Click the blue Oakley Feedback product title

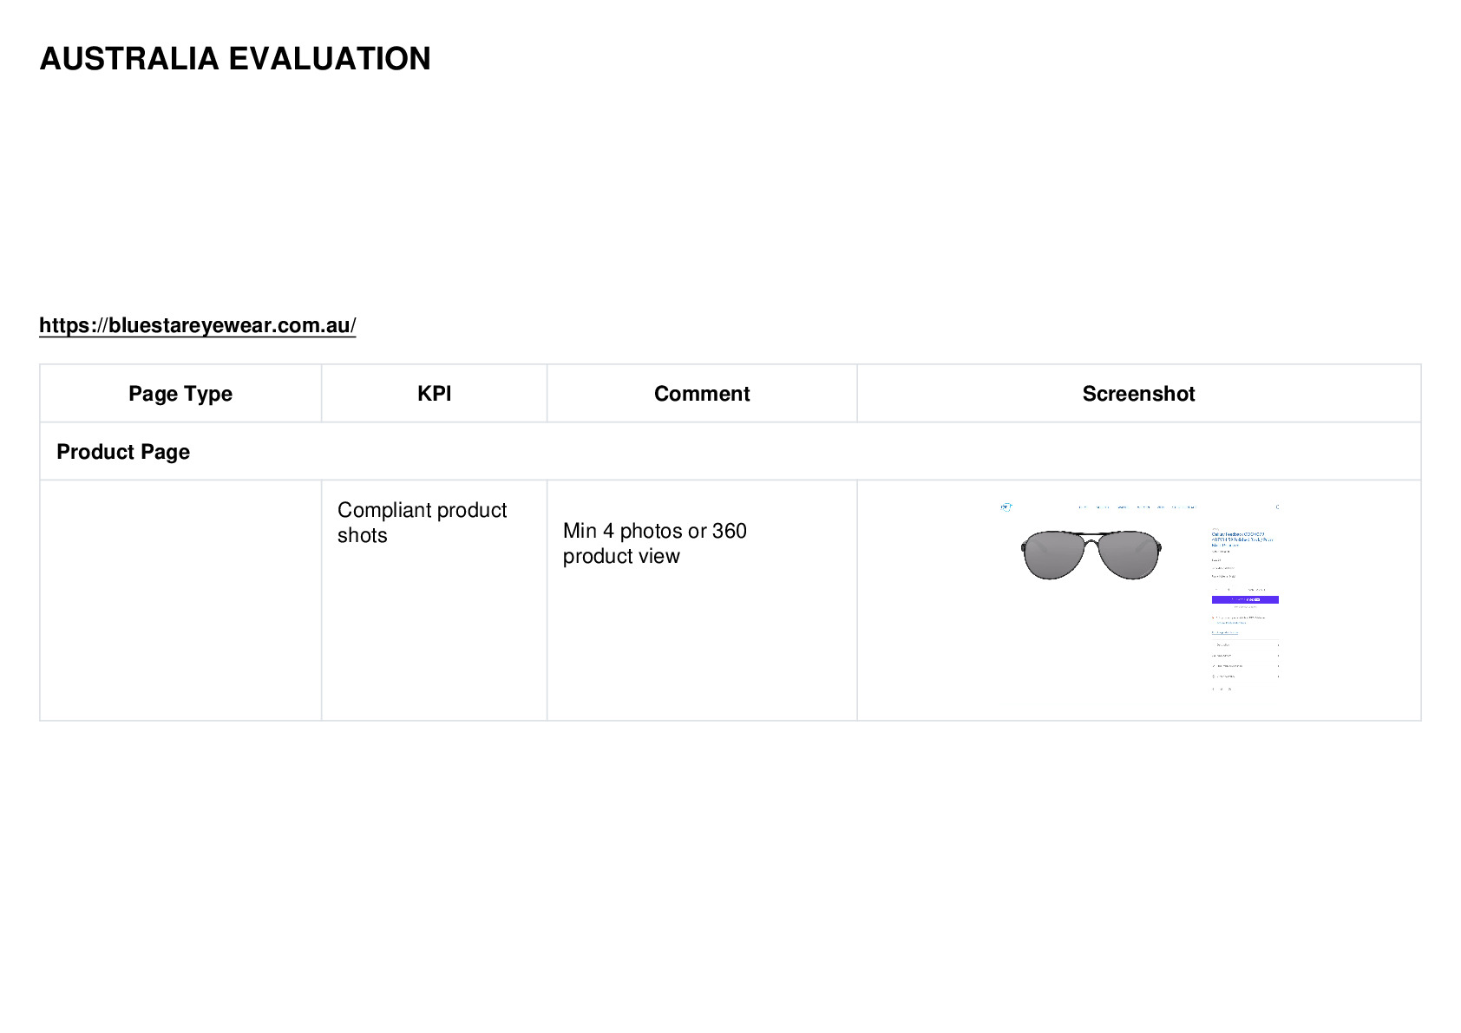(1242, 539)
